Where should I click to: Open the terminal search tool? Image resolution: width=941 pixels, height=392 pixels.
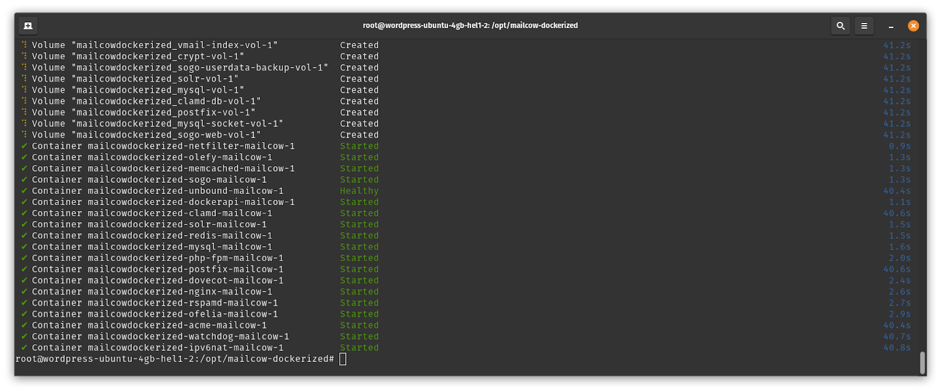(x=840, y=26)
